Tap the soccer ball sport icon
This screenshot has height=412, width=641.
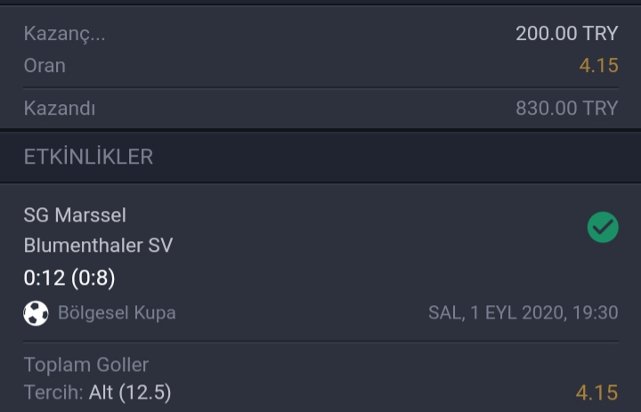pyautogui.click(x=36, y=313)
